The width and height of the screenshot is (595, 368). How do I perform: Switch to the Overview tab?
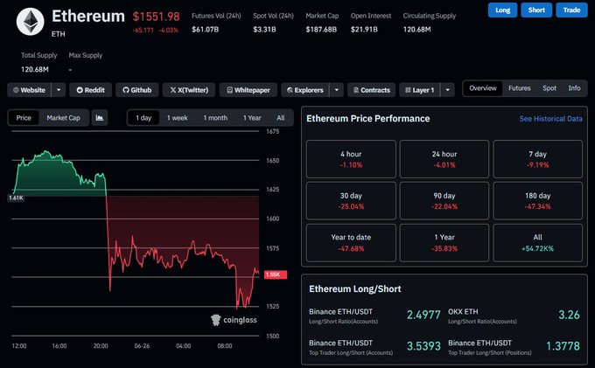(483, 88)
